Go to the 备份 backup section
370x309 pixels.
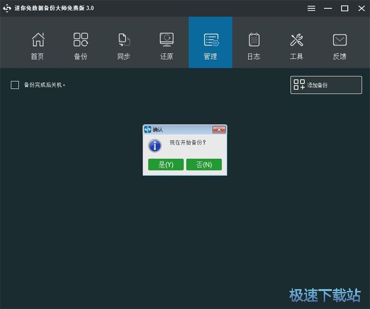click(80, 46)
